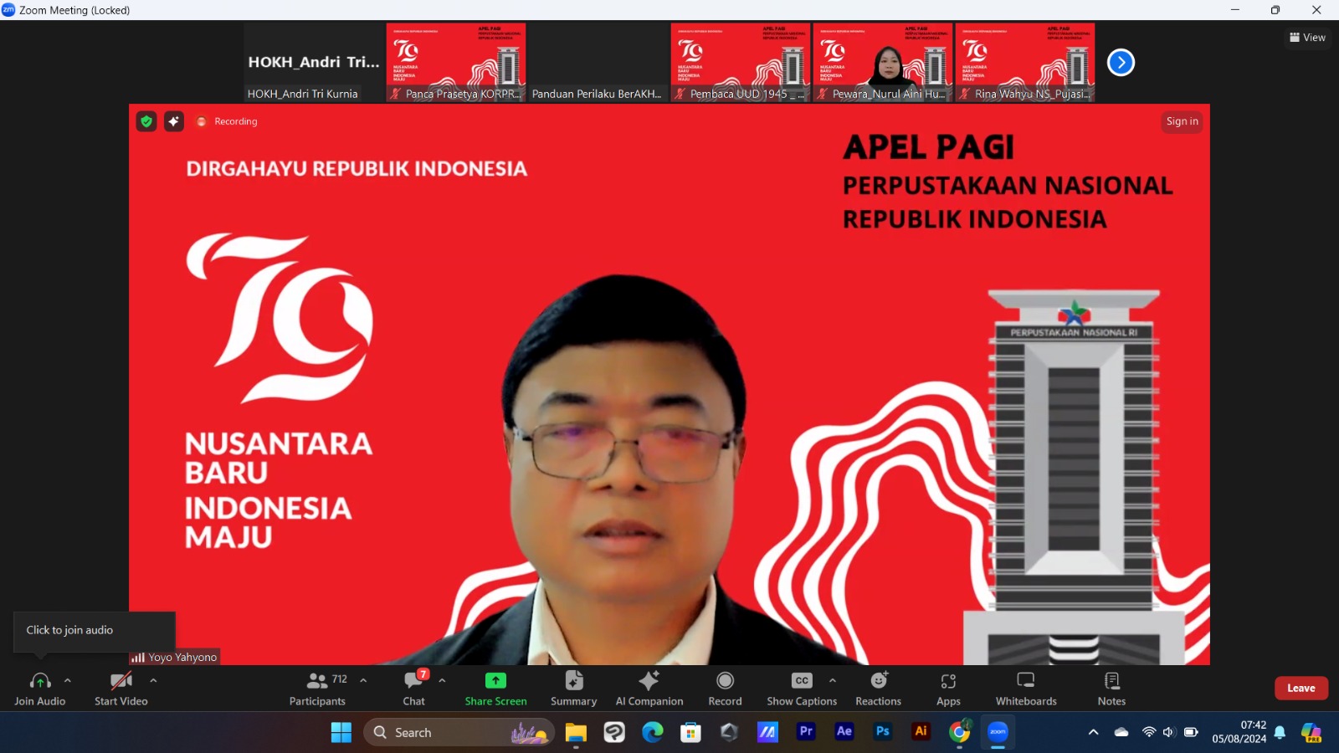
Task: Toggle Show Captions
Action: coord(802,689)
